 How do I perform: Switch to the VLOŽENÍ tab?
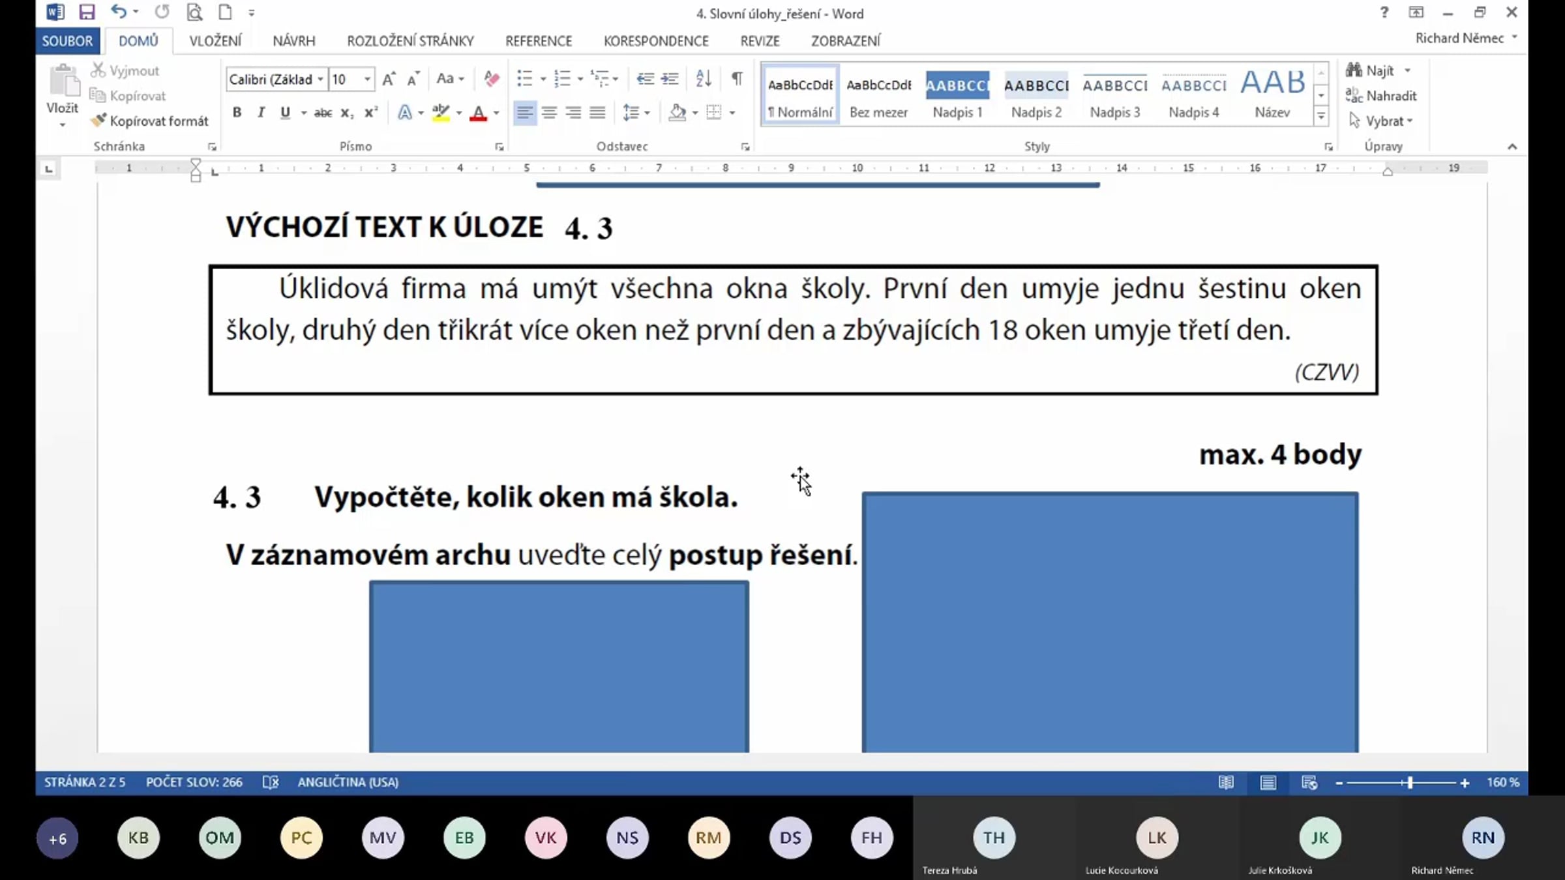(x=215, y=41)
